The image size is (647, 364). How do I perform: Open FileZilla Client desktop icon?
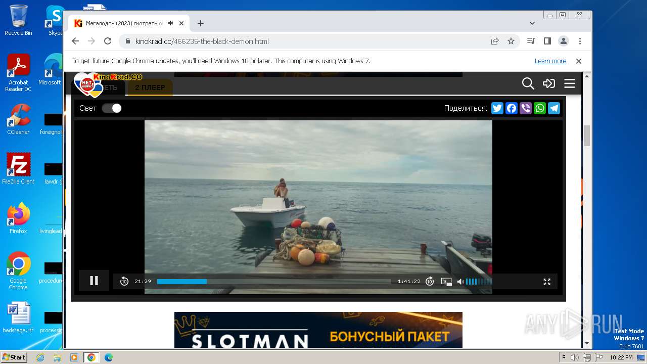point(18,168)
